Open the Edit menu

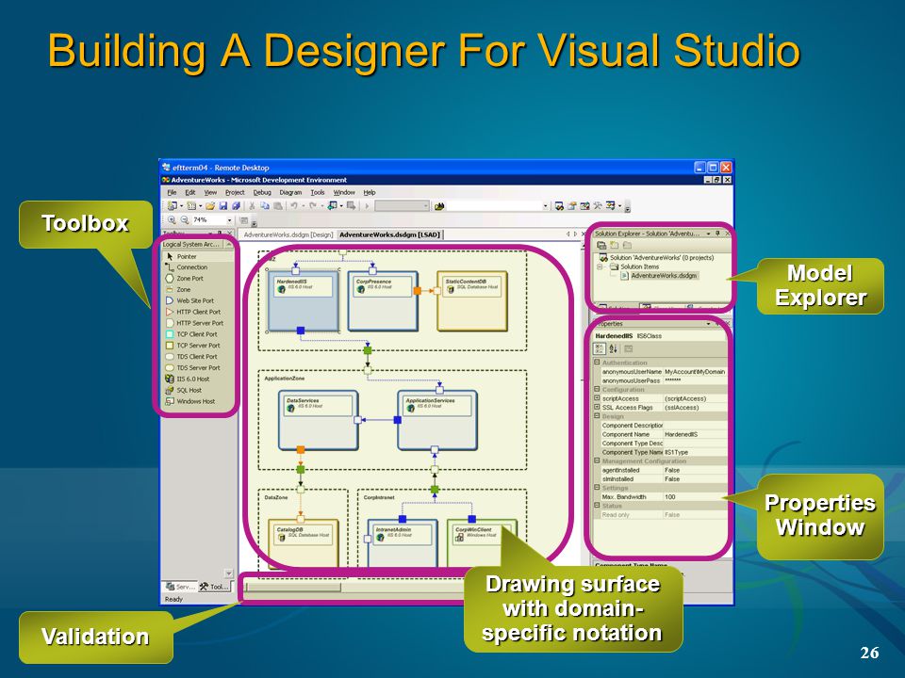[190, 192]
